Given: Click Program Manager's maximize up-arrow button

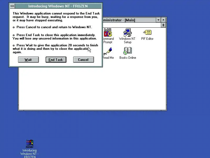Looking at the screenshot, I should coord(163,20).
